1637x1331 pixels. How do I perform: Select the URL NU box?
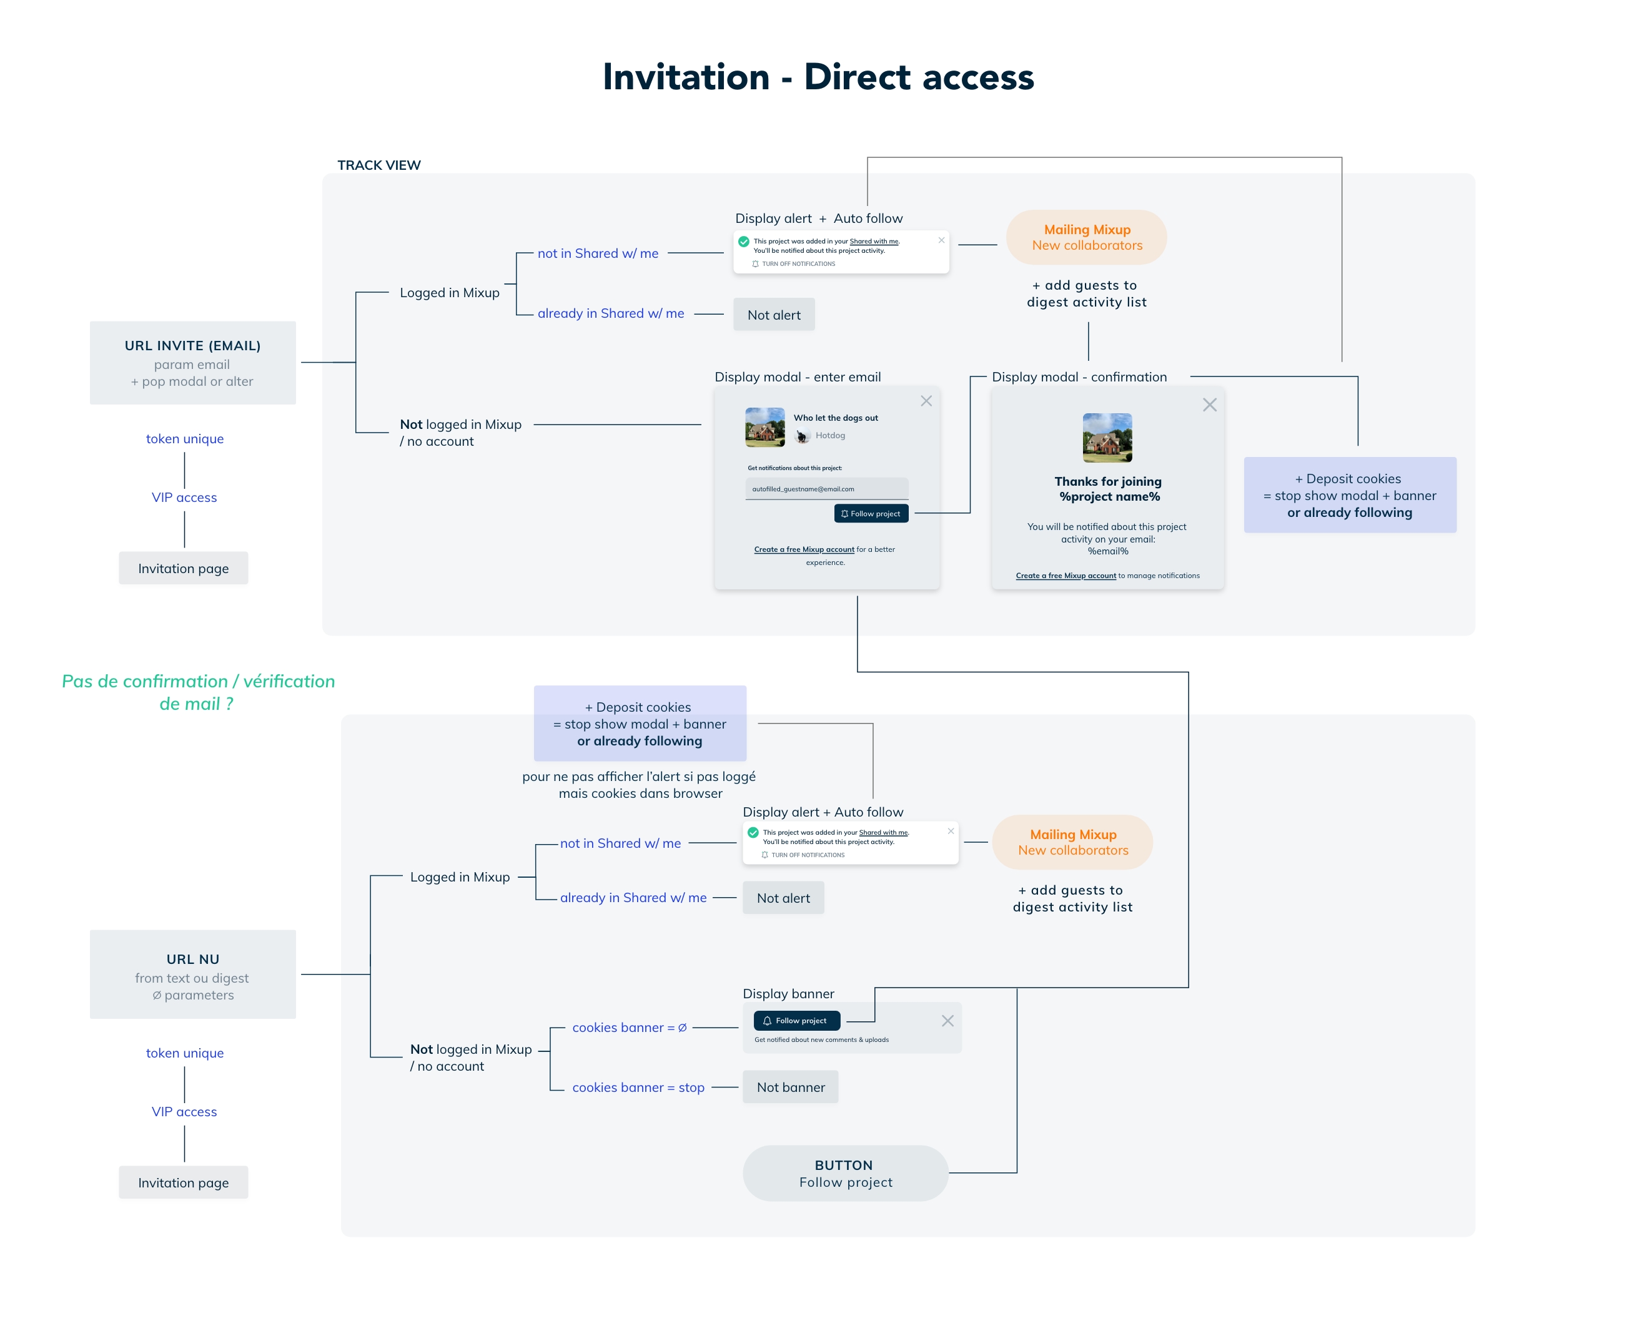(x=192, y=975)
